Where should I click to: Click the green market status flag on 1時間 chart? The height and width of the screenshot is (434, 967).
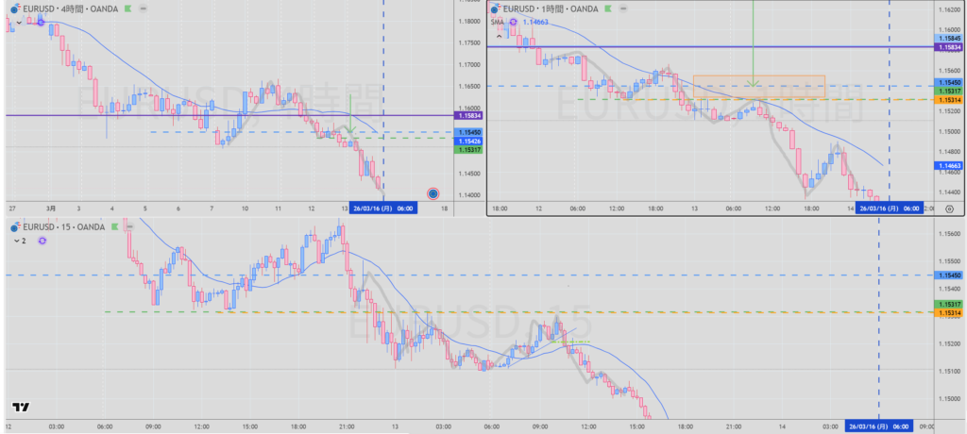(608, 8)
